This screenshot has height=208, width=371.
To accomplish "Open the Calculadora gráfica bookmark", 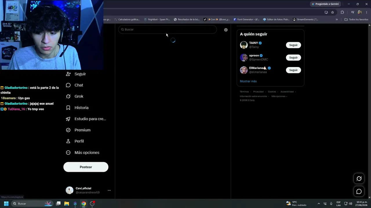I will click(127, 19).
